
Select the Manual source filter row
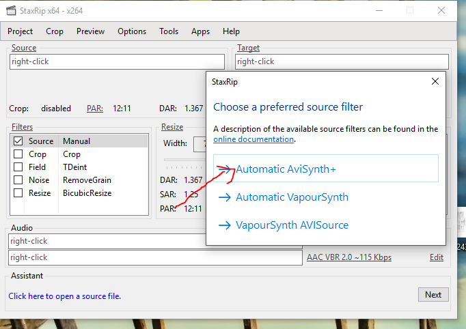click(x=79, y=141)
